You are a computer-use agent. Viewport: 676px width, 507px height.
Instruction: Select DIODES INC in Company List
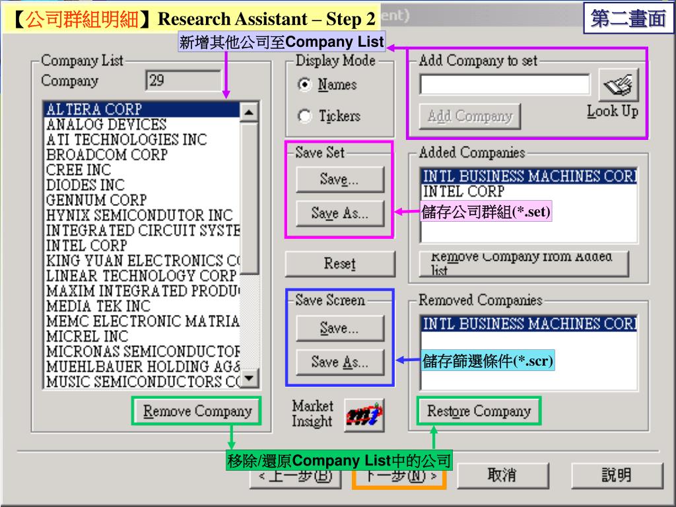143,185
